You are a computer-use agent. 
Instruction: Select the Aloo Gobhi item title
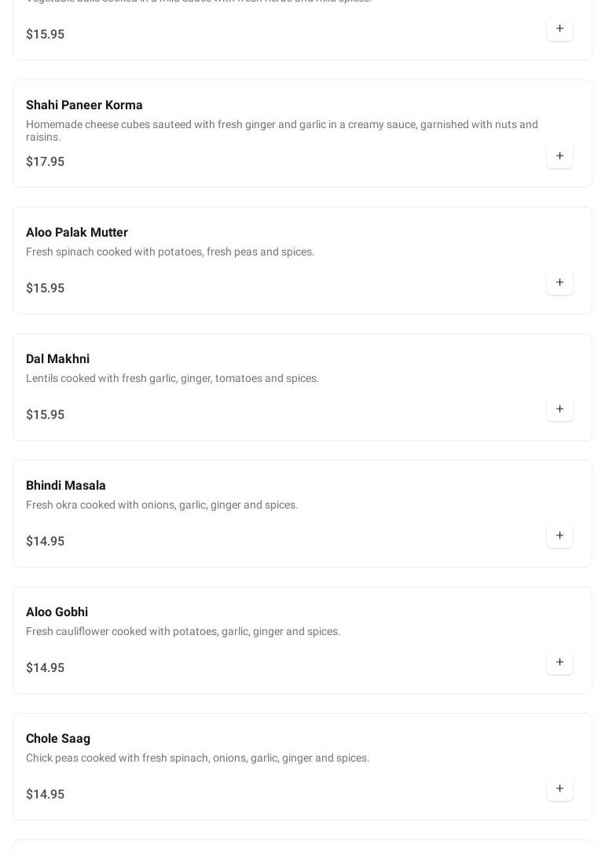57,612
